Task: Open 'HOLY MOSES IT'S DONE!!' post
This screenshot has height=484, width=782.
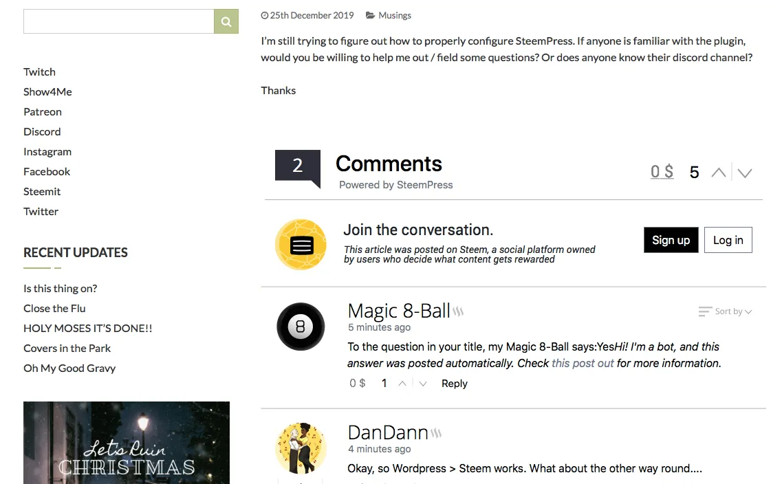Action: (x=88, y=329)
